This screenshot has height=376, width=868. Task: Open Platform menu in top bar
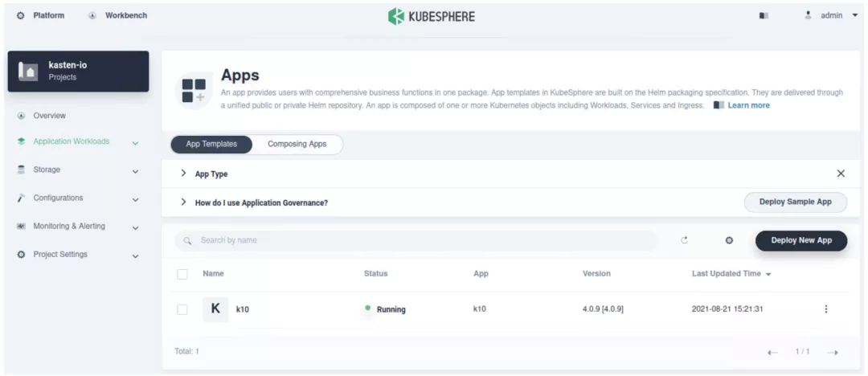[x=41, y=15]
